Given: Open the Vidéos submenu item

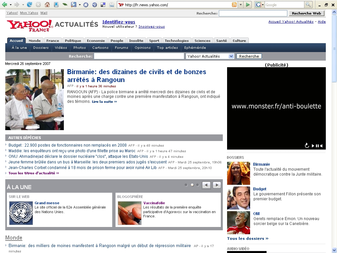Looking at the screenshot, I should 61,47.
